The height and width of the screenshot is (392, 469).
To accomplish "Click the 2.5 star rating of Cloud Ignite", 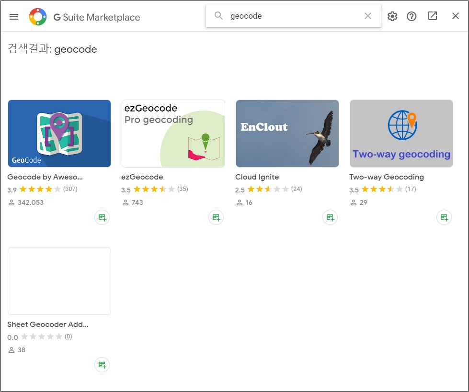I will point(268,189).
